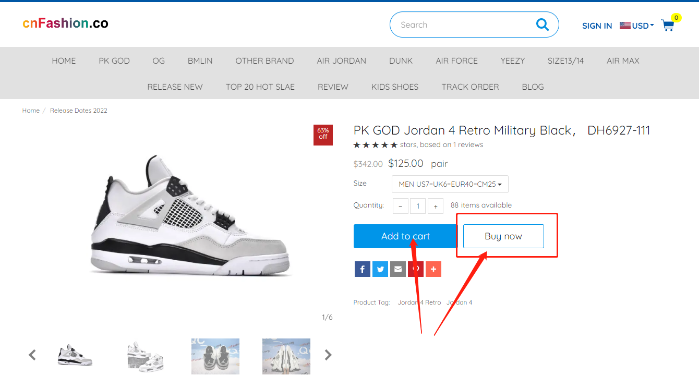Click the Buy now button
Image resolution: width=699 pixels, height=388 pixels.
(x=503, y=236)
